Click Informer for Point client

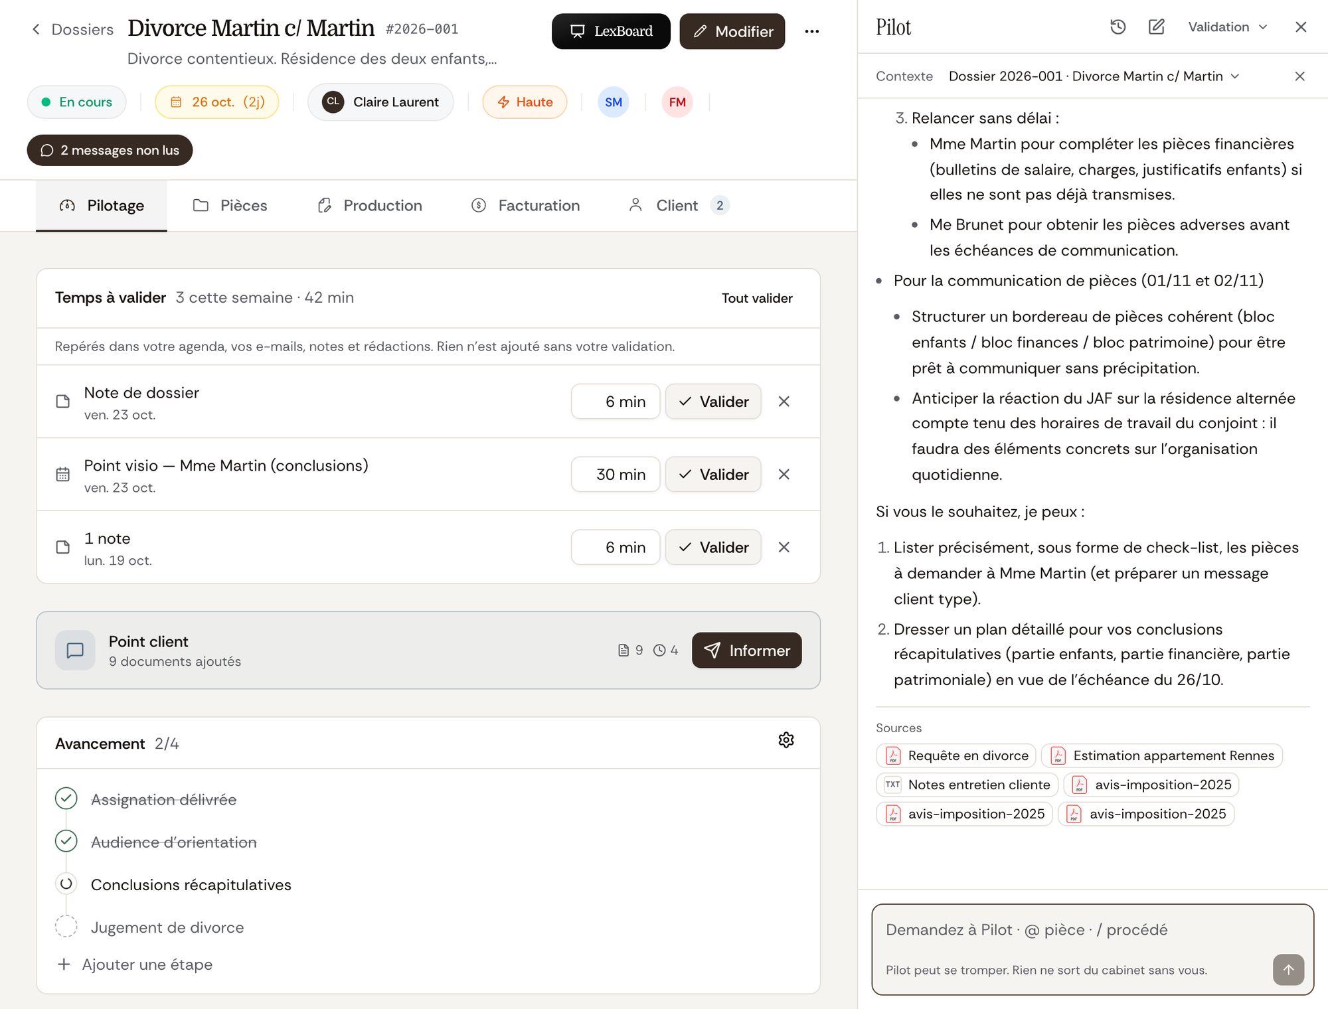(747, 651)
